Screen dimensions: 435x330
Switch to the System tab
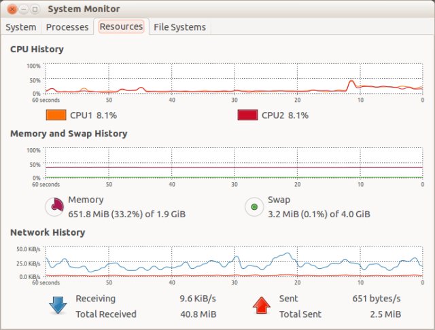tap(20, 27)
